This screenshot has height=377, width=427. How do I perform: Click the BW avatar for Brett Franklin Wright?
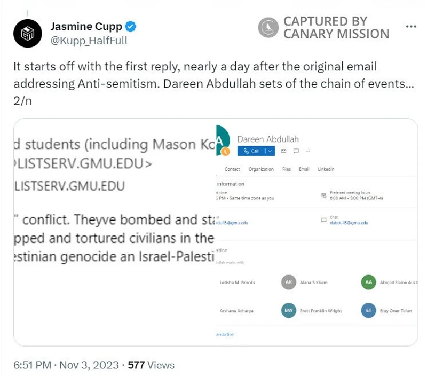pos(288,311)
